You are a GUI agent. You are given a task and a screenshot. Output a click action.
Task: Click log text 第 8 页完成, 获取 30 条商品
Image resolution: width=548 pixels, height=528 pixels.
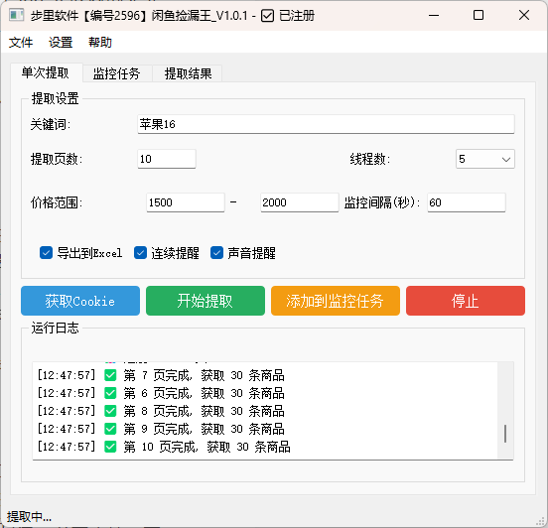pyautogui.click(x=204, y=411)
